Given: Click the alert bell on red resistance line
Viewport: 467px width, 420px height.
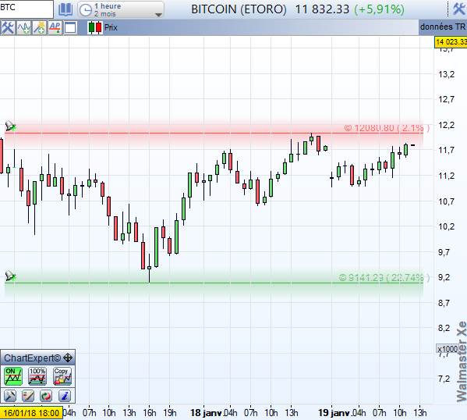Looking at the screenshot, I should (10, 126).
